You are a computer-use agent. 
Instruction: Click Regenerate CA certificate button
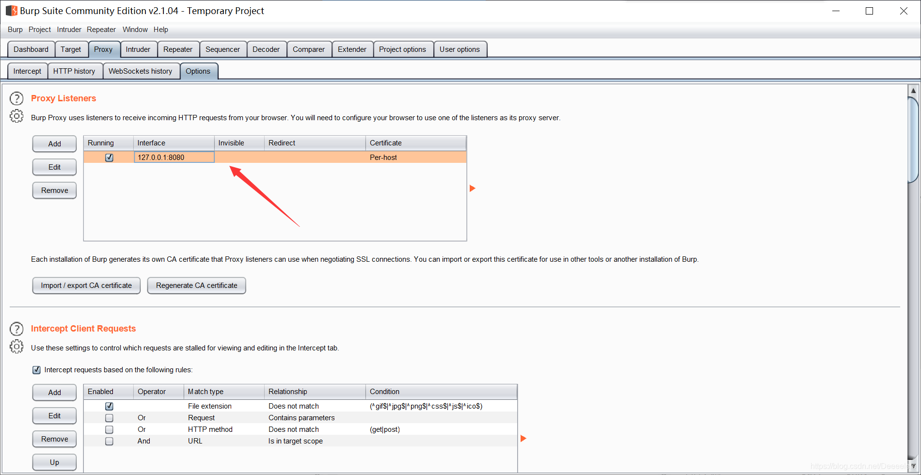coord(197,285)
